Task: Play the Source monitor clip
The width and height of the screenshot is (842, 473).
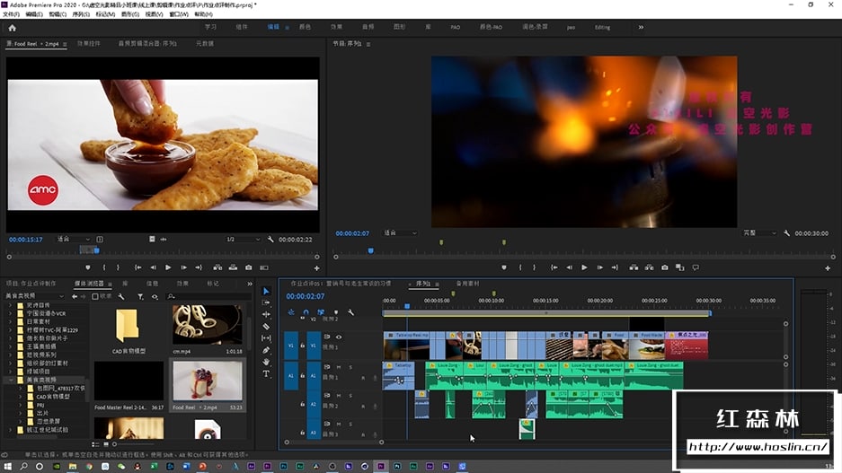Action: coord(168,267)
